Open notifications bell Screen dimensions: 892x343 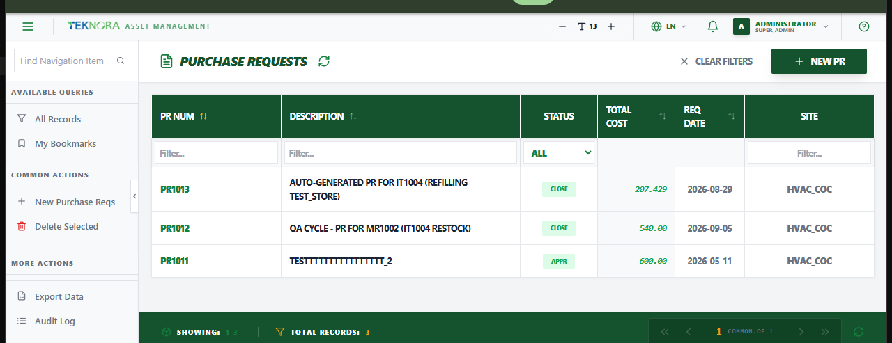(x=712, y=26)
